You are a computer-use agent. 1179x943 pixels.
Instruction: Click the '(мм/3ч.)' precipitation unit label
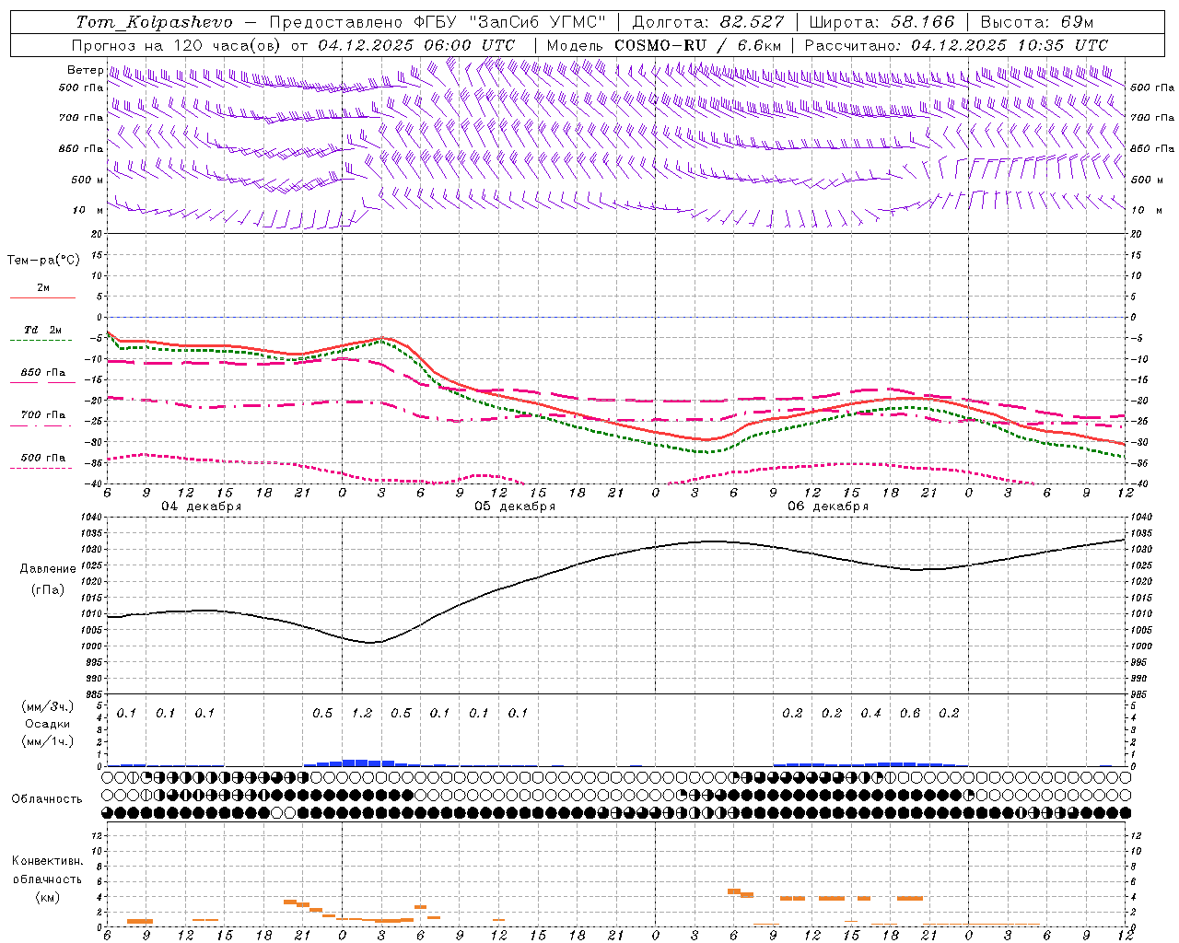47,706
